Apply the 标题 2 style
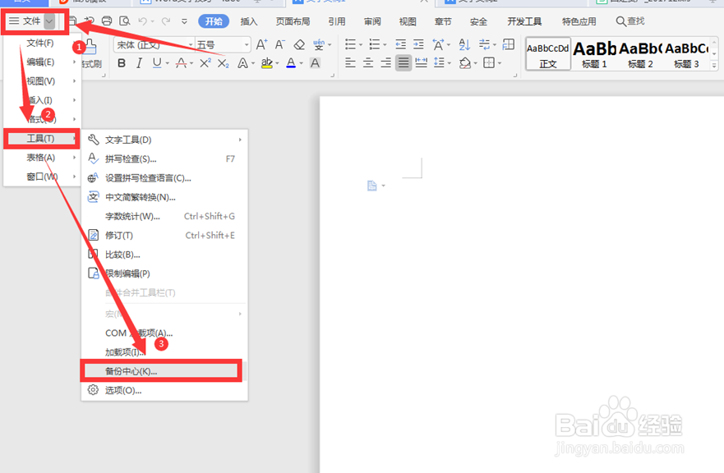This screenshot has height=473, width=724. coord(640,54)
